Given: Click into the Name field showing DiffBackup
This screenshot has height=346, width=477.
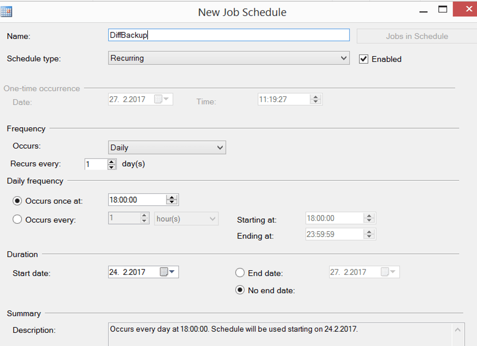Looking at the screenshot, I should click(x=229, y=35).
